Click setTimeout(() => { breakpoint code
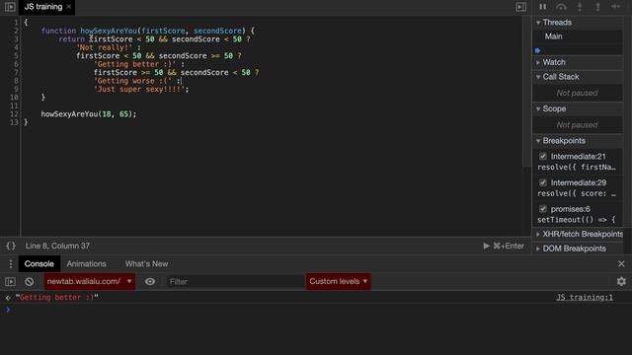This screenshot has height=355, width=632. [577, 220]
